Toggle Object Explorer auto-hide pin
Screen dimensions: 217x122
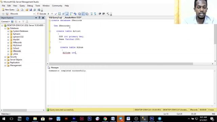[x=39, y=18]
